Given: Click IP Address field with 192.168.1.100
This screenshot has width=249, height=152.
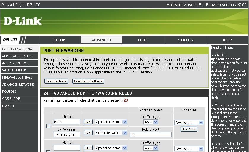Looking at the screenshot, I should coord(67,135).
